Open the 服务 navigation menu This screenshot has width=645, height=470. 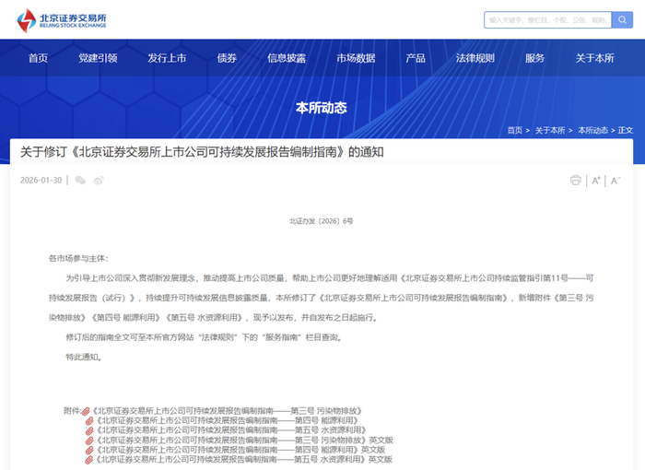pyautogui.click(x=534, y=58)
